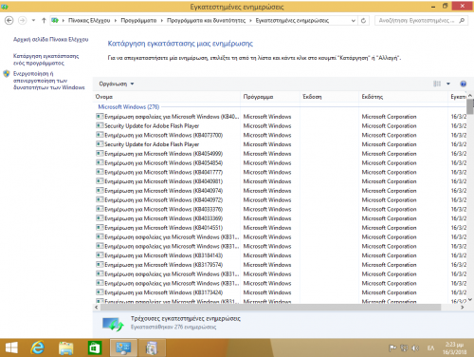The width and height of the screenshot is (474, 357).
Task: Select the KB4040972 update row
Action: [x=281, y=199]
